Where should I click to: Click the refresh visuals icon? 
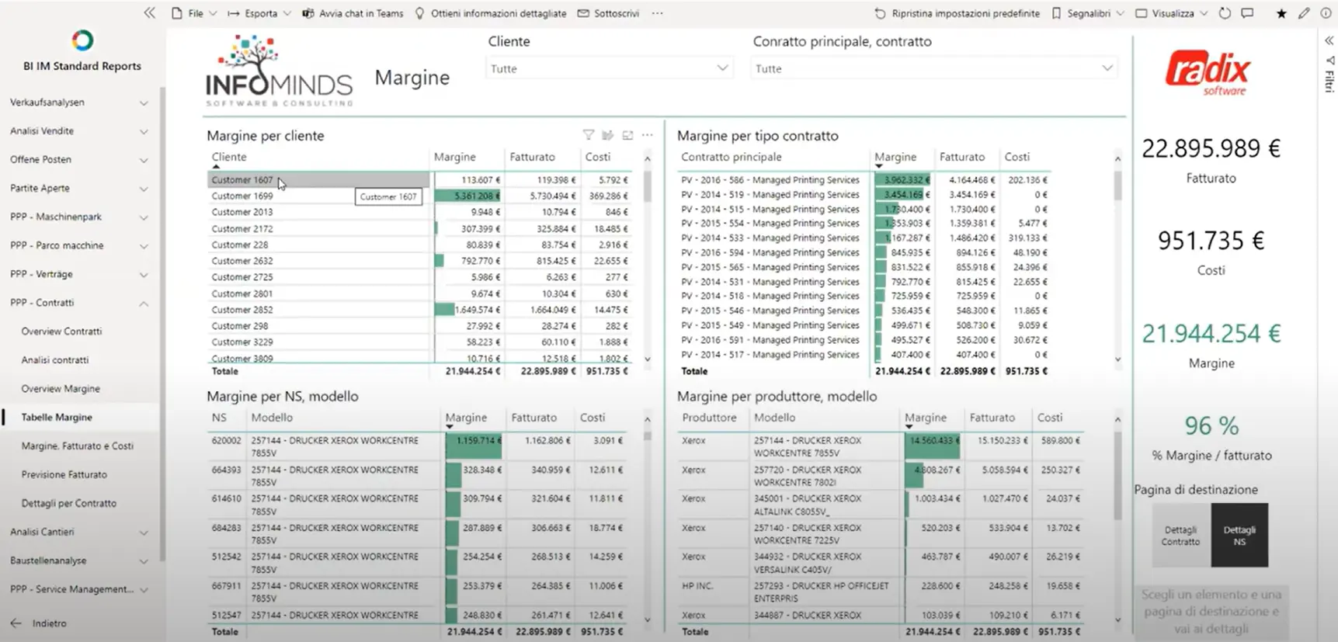[x=1225, y=13]
